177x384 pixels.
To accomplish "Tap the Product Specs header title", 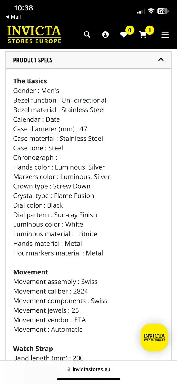I will coord(33,60).
